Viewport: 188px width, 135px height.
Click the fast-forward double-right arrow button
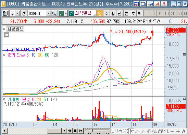pos(81,131)
